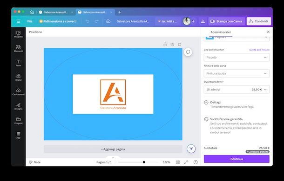
Task: Open a new tab with plus
Action: [x=120, y=12]
